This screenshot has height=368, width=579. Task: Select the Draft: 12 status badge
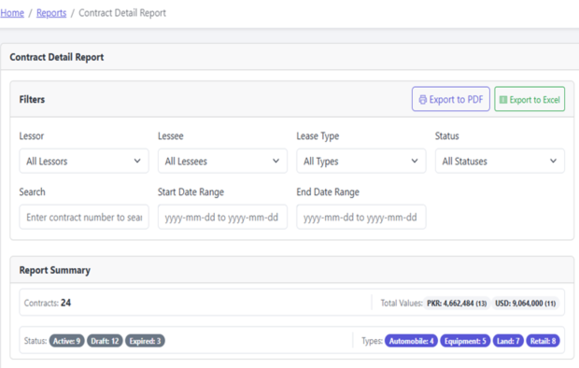(105, 341)
